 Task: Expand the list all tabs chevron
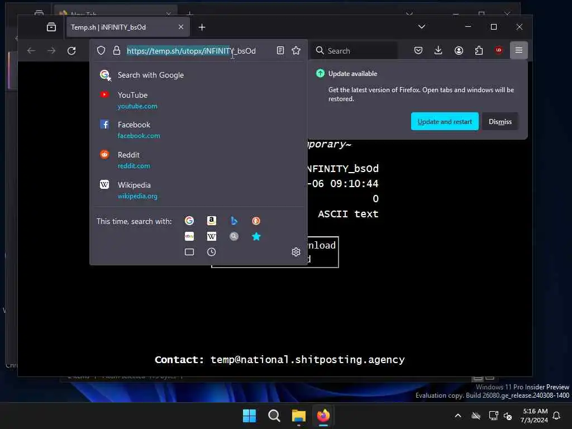[422, 27]
